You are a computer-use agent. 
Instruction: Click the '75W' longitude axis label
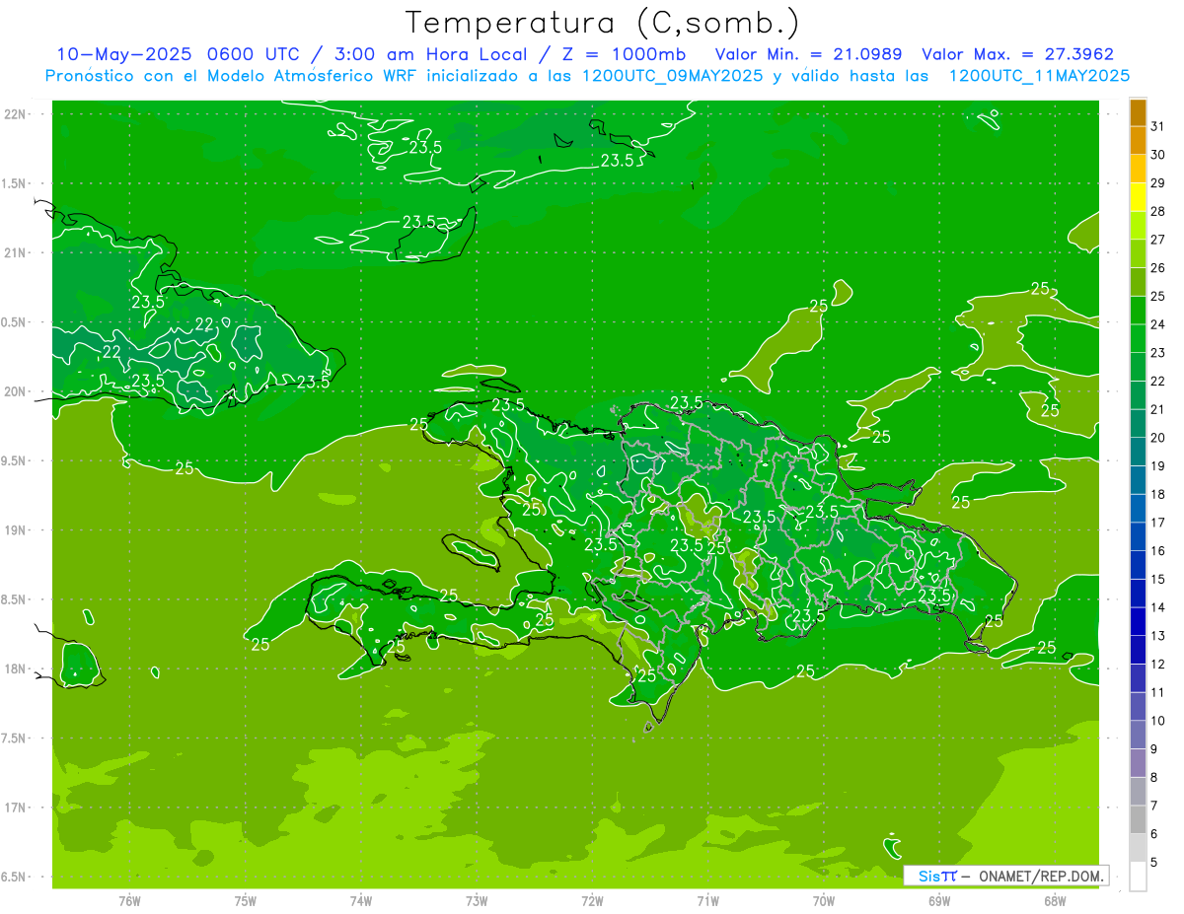click(x=246, y=900)
